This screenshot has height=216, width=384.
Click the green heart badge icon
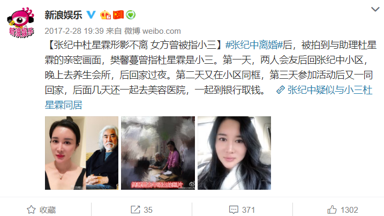click(x=131, y=15)
